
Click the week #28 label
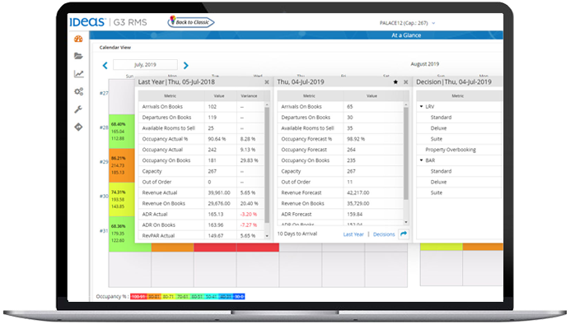[104, 127]
